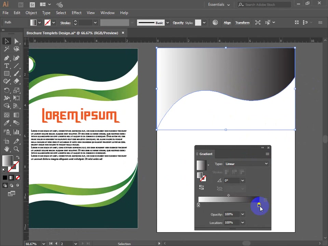This screenshot has width=328, height=246.
Task: Select the Pen tool
Action: (6, 58)
